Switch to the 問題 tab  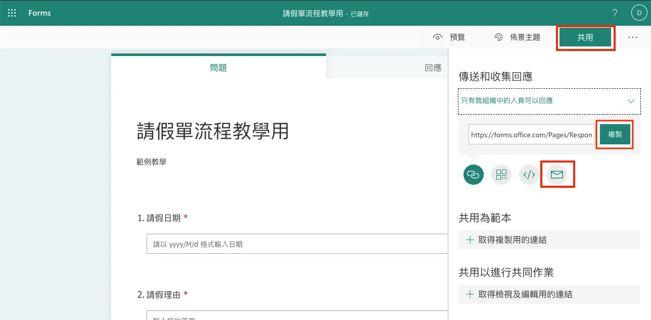point(218,67)
